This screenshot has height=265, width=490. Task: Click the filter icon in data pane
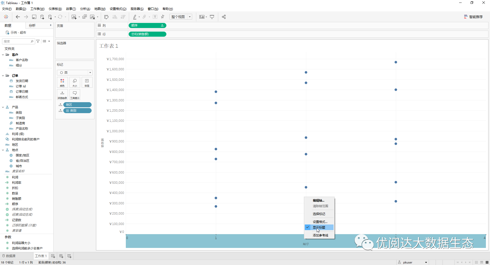tap(38, 41)
